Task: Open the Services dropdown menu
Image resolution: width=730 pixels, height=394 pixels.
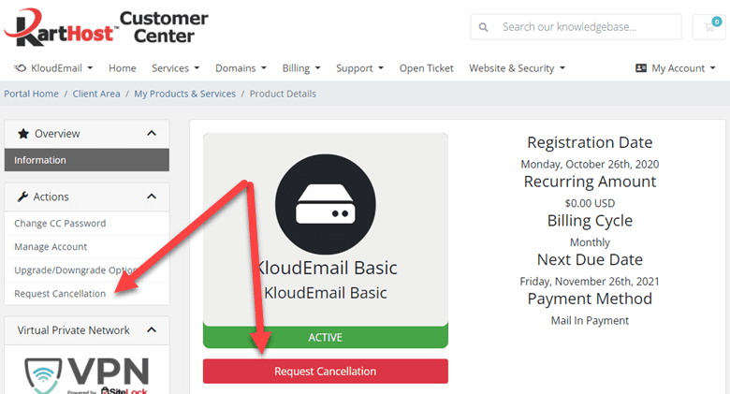Action: 176,68
